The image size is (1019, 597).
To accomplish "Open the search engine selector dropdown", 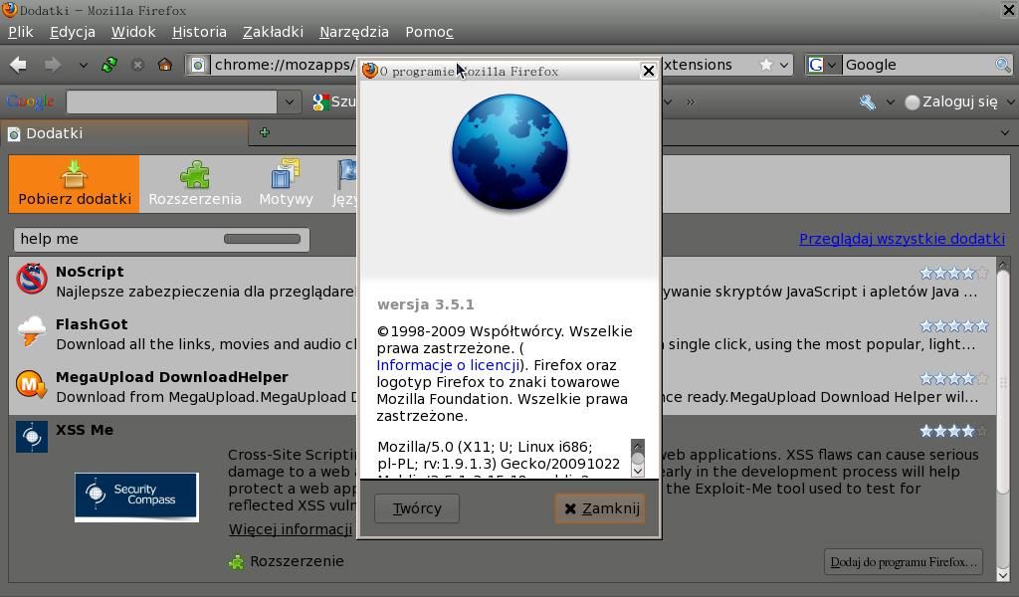I will [823, 65].
